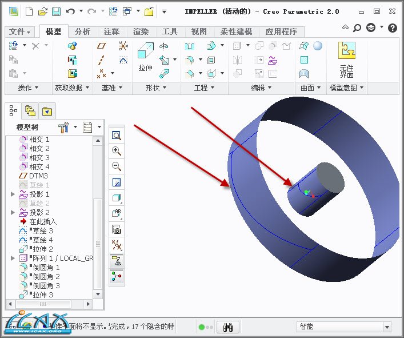Switch to the 分析 ribbon tab
Image resolution: width=404 pixels, height=338 pixels.
click(x=82, y=31)
